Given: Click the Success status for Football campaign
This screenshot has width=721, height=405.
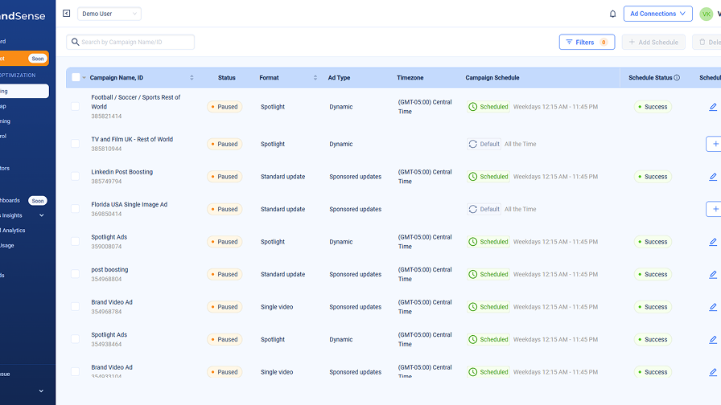Looking at the screenshot, I should point(653,107).
